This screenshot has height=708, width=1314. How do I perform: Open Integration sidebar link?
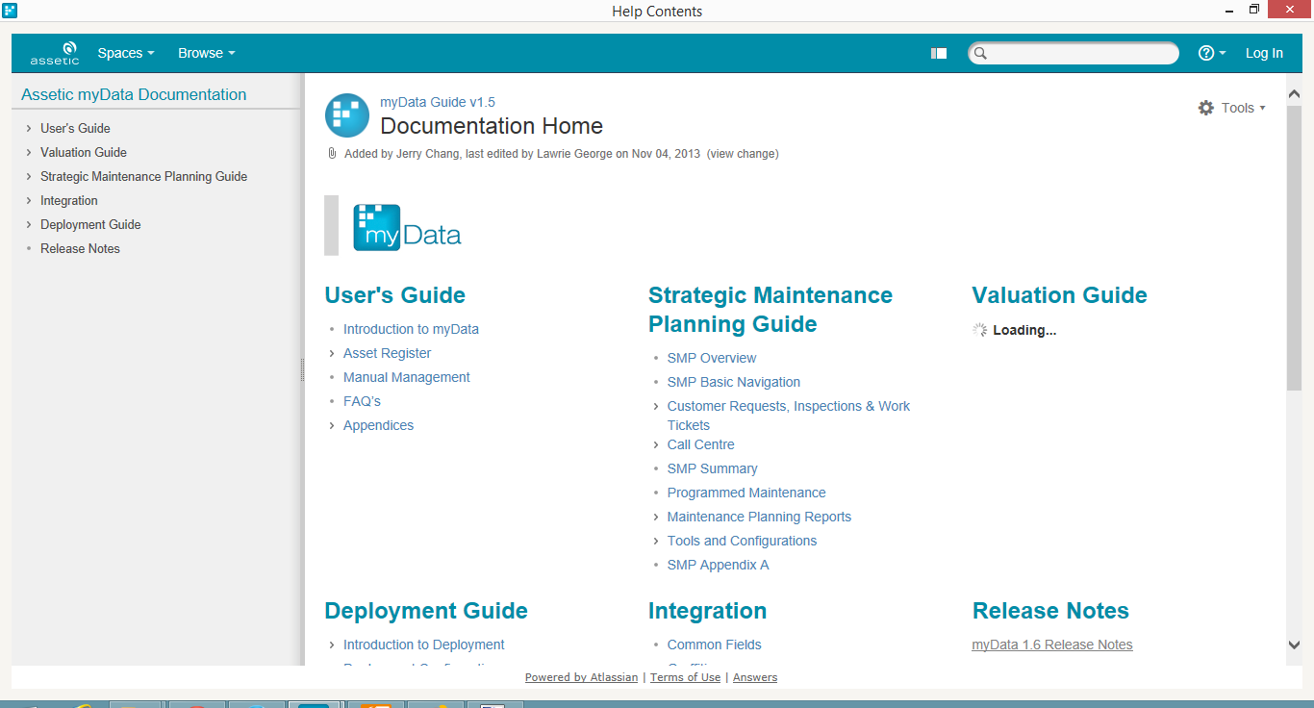point(69,200)
